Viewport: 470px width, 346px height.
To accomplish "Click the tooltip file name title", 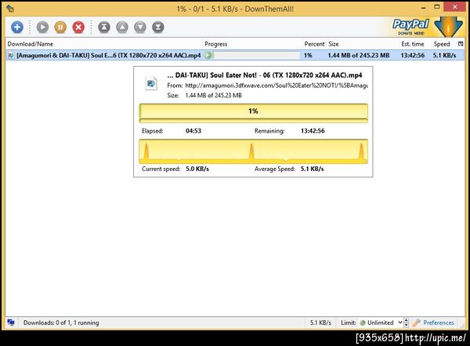I will [x=265, y=75].
